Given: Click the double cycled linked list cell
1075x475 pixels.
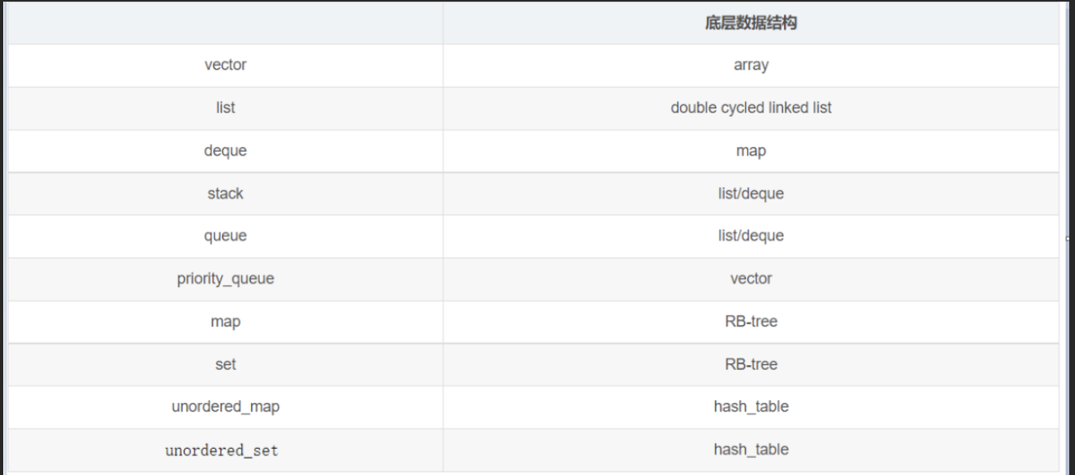Looking at the screenshot, I should 750,107.
